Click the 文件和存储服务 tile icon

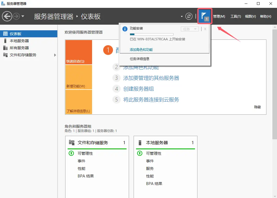tap(71, 142)
